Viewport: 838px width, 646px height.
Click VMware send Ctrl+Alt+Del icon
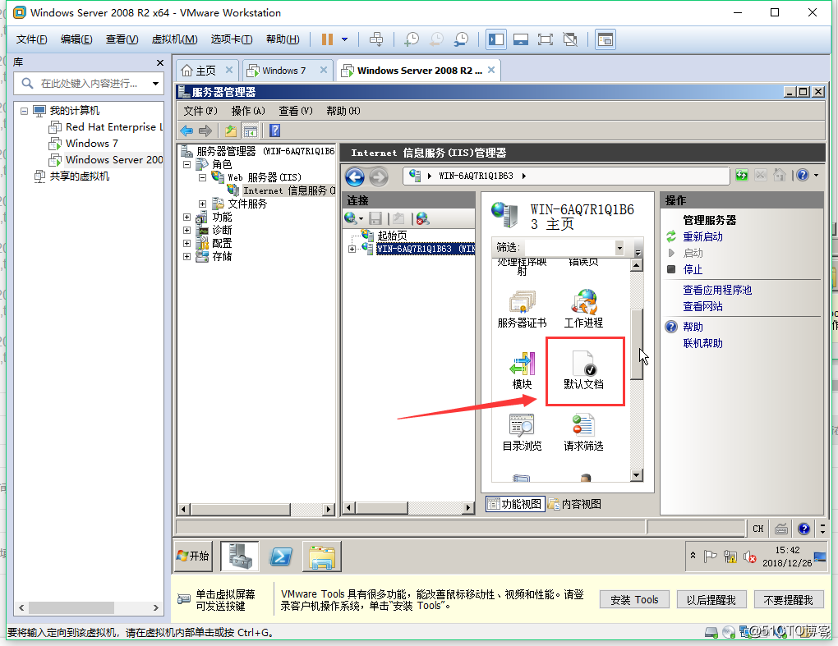pyautogui.click(x=376, y=39)
